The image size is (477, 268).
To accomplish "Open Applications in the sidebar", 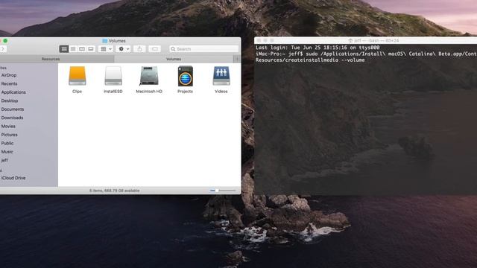I will click(x=13, y=92).
